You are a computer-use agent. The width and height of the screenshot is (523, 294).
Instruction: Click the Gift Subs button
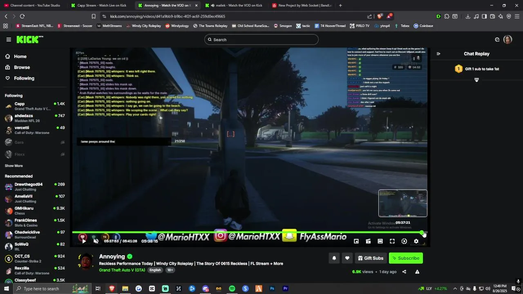[x=371, y=258]
